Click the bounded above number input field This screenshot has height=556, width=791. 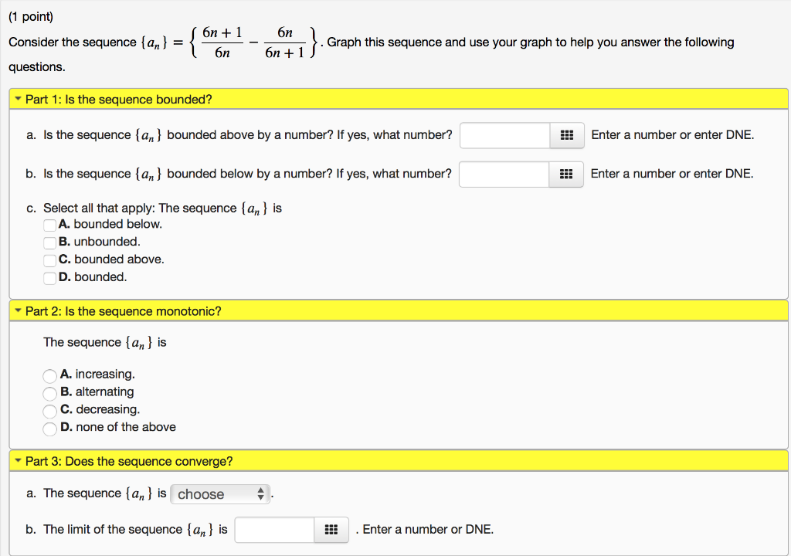click(x=505, y=135)
